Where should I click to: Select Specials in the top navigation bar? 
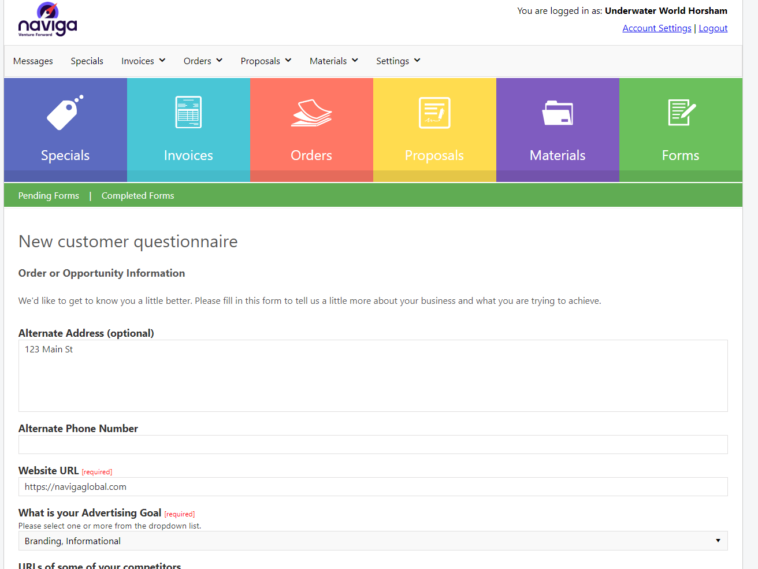pos(87,61)
